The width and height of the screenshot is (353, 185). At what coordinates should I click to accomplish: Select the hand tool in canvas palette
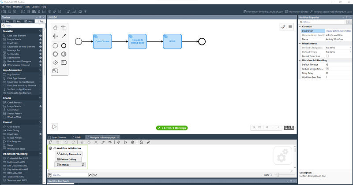tap(55, 27)
